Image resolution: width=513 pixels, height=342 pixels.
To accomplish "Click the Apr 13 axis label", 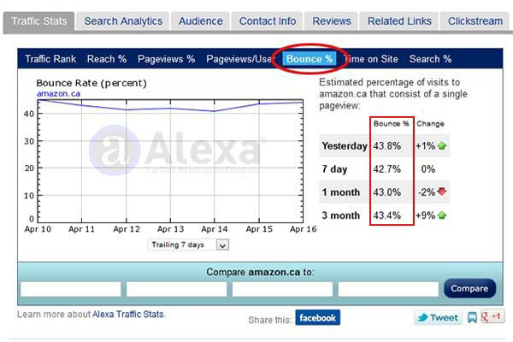I will (x=170, y=229).
